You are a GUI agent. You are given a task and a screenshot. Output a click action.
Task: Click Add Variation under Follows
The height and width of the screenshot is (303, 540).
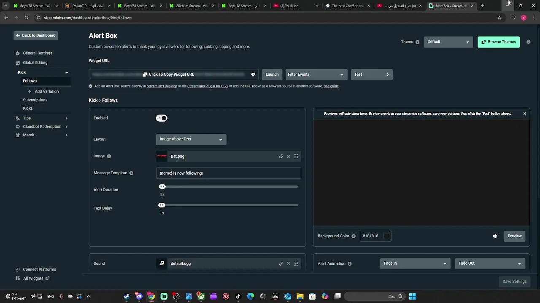[47, 92]
